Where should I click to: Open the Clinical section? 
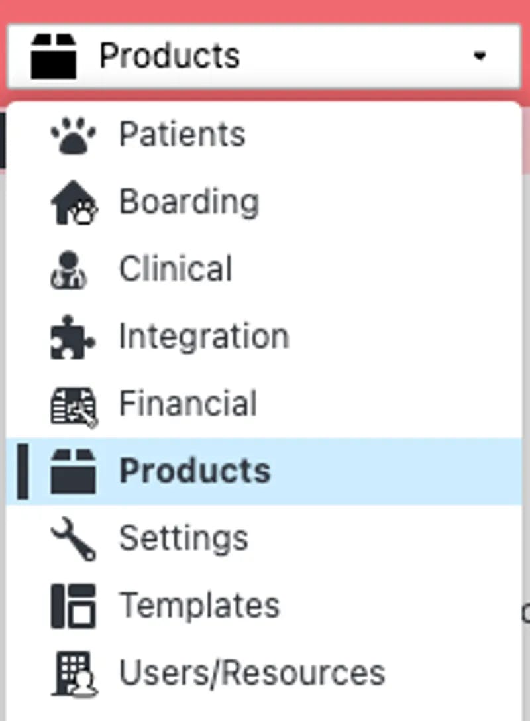point(176,270)
